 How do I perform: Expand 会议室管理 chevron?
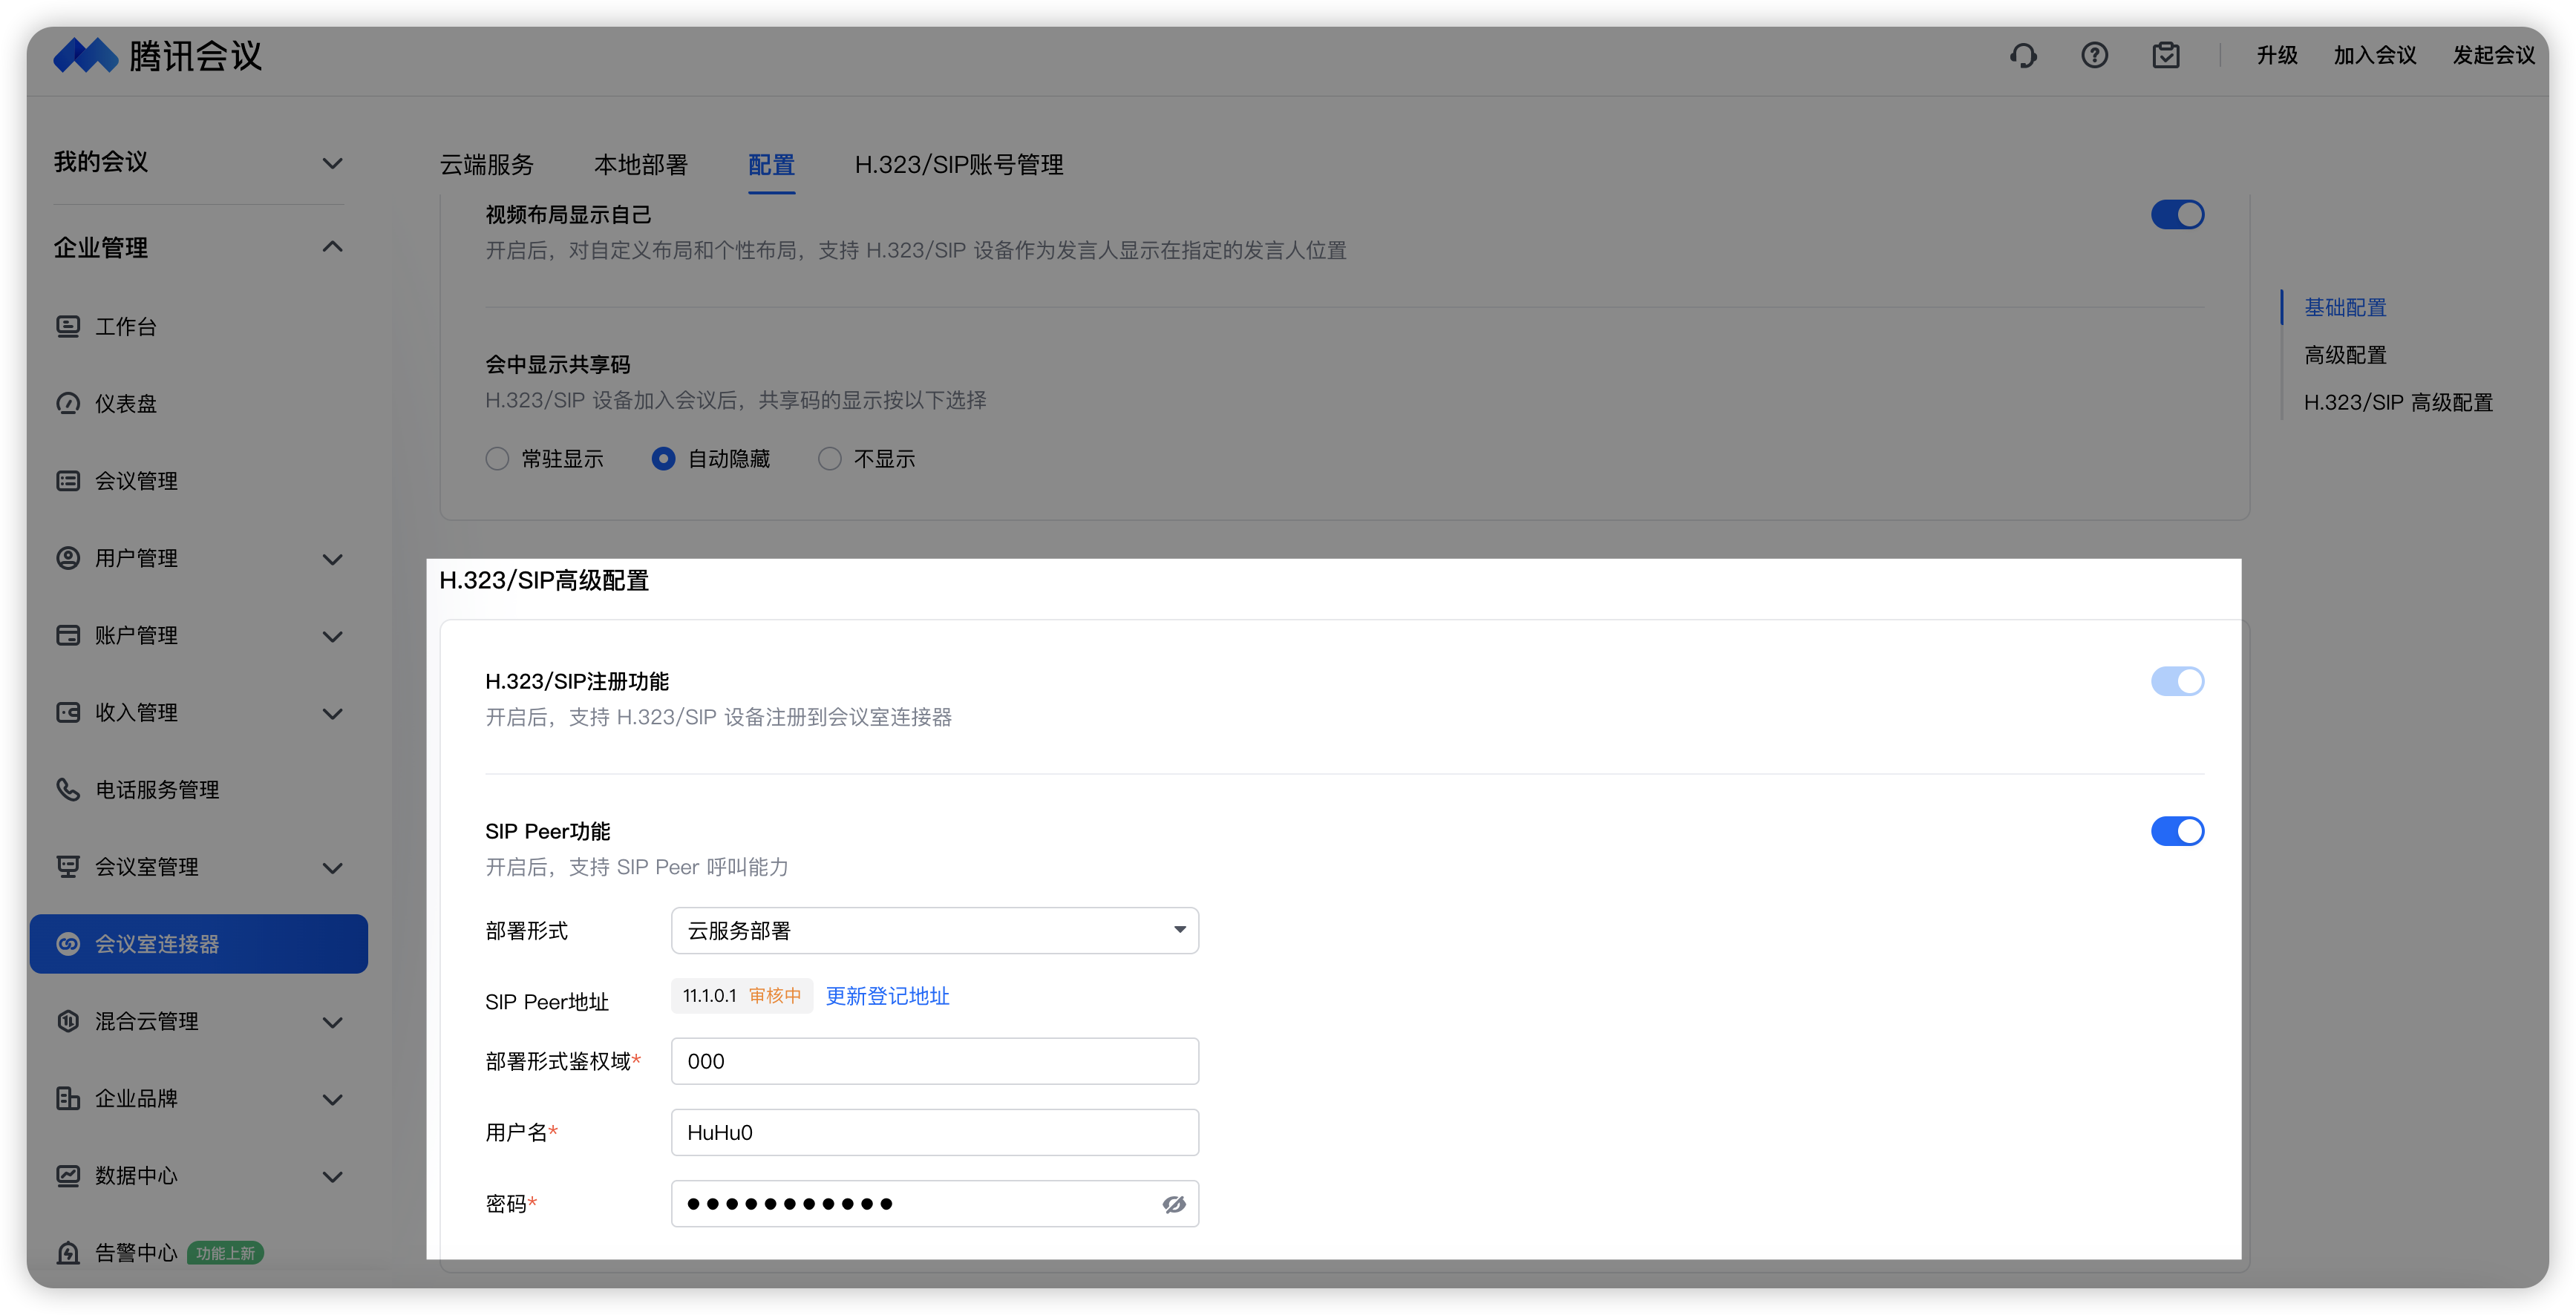[x=333, y=867]
